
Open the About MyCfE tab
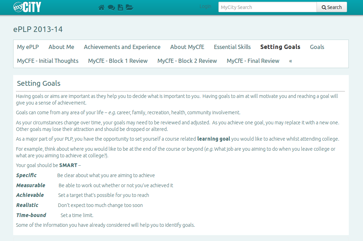click(187, 47)
